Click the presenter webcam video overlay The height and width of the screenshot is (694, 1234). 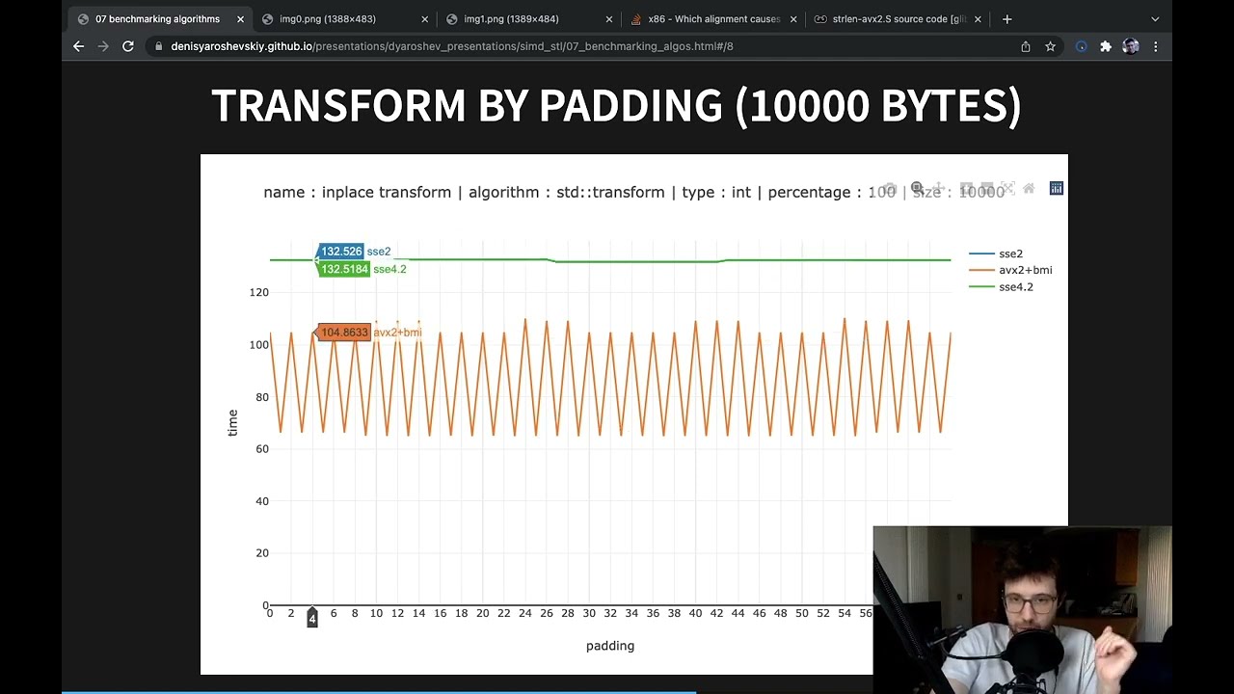[1023, 609]
